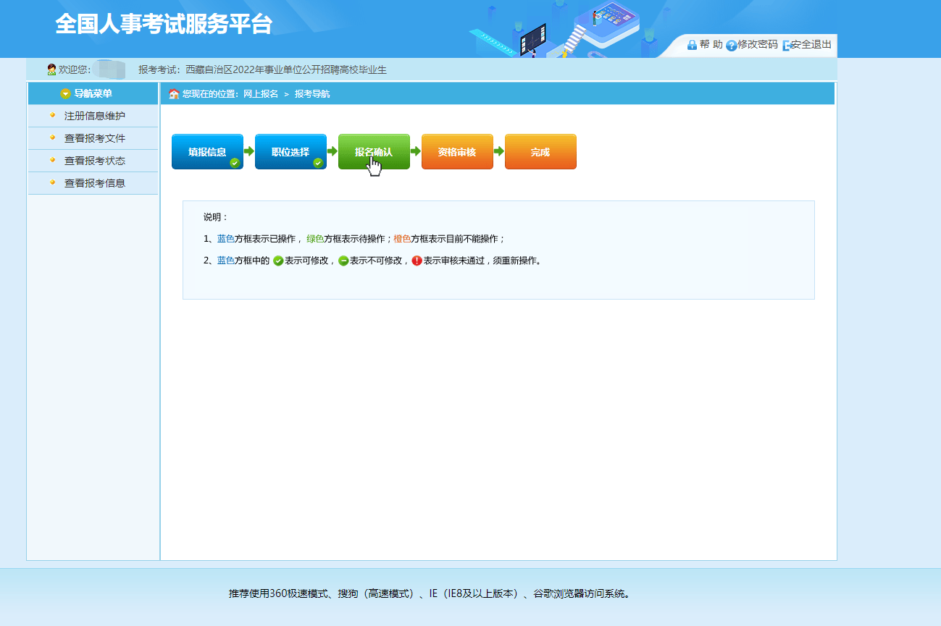Click the 网上报名 breadcrumb link
Screen dimensions: 941x626
click(260, 94)
